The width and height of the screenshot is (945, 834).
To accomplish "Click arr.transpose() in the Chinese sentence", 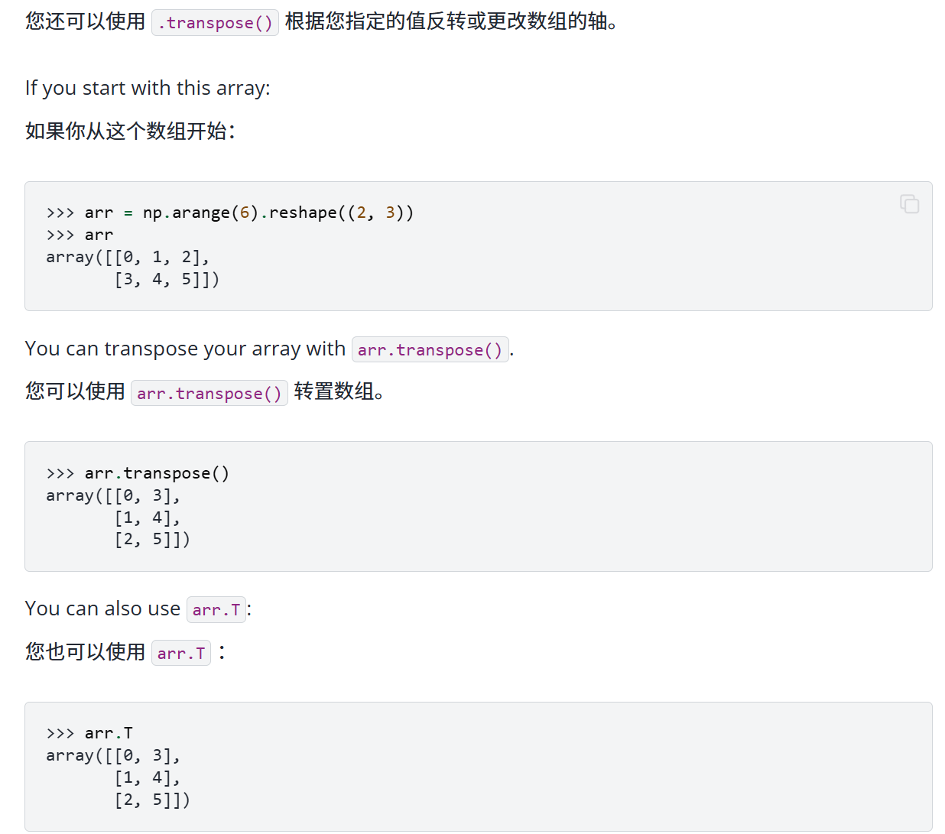I will [209, 394].
